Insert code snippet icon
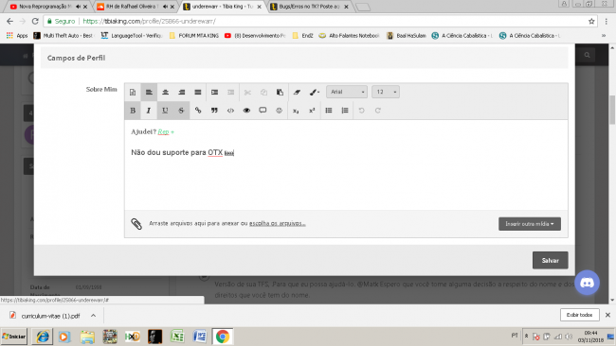 click(230, 111)
